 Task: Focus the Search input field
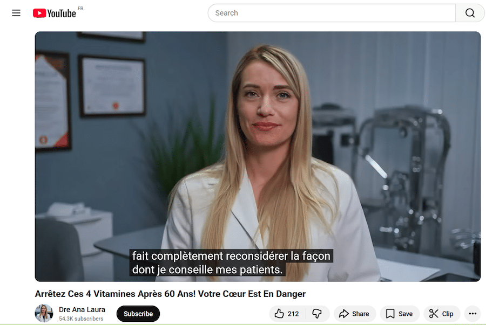coord(332,13)
